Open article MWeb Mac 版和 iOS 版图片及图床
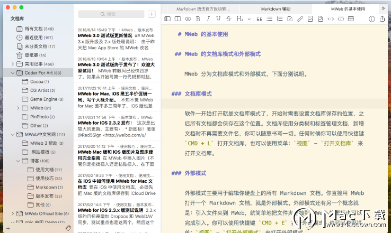391x233 pixels. pyautogui.click(x=117, y=155)
